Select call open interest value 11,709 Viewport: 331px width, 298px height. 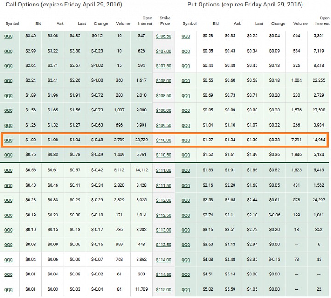pyautogui.click(x=142, y=289)
